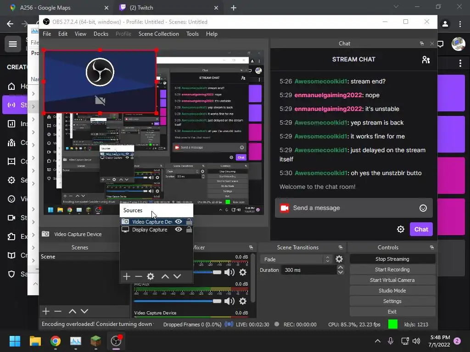Open the Help menu in OBS

point(212,34)
